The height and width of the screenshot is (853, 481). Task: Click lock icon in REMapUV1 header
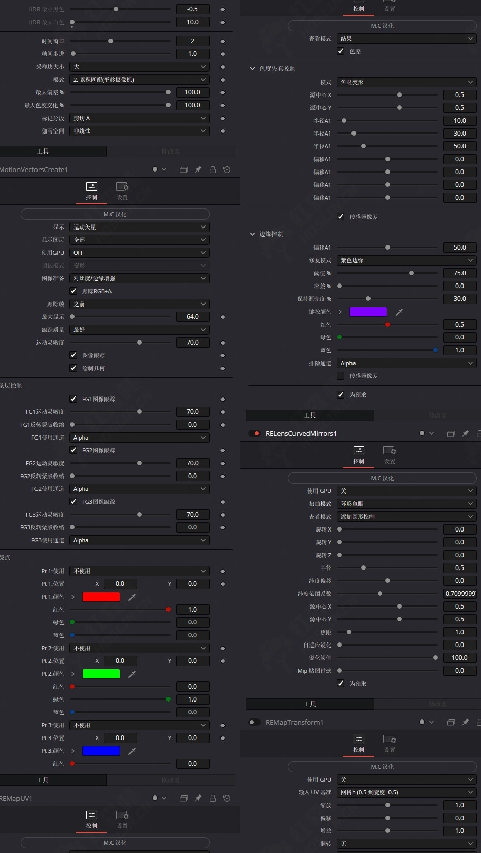pos(212,798)
